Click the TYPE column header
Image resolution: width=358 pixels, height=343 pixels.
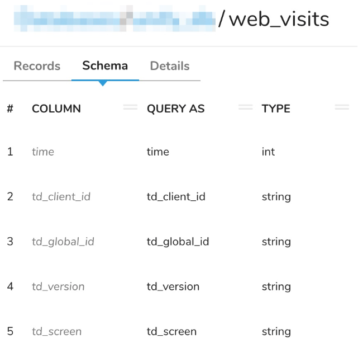point(276,109)
